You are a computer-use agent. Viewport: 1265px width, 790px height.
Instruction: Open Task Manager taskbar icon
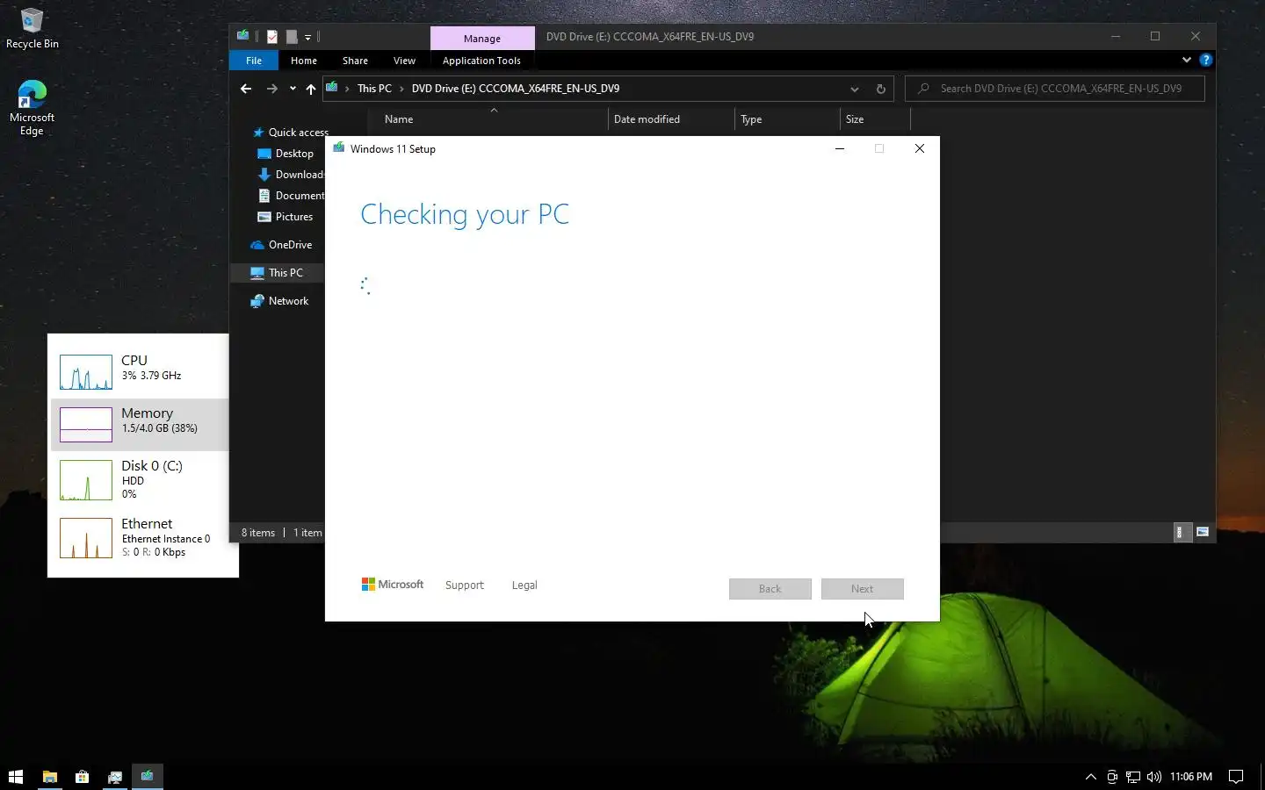pyautogui.click(x=114, y=776)
